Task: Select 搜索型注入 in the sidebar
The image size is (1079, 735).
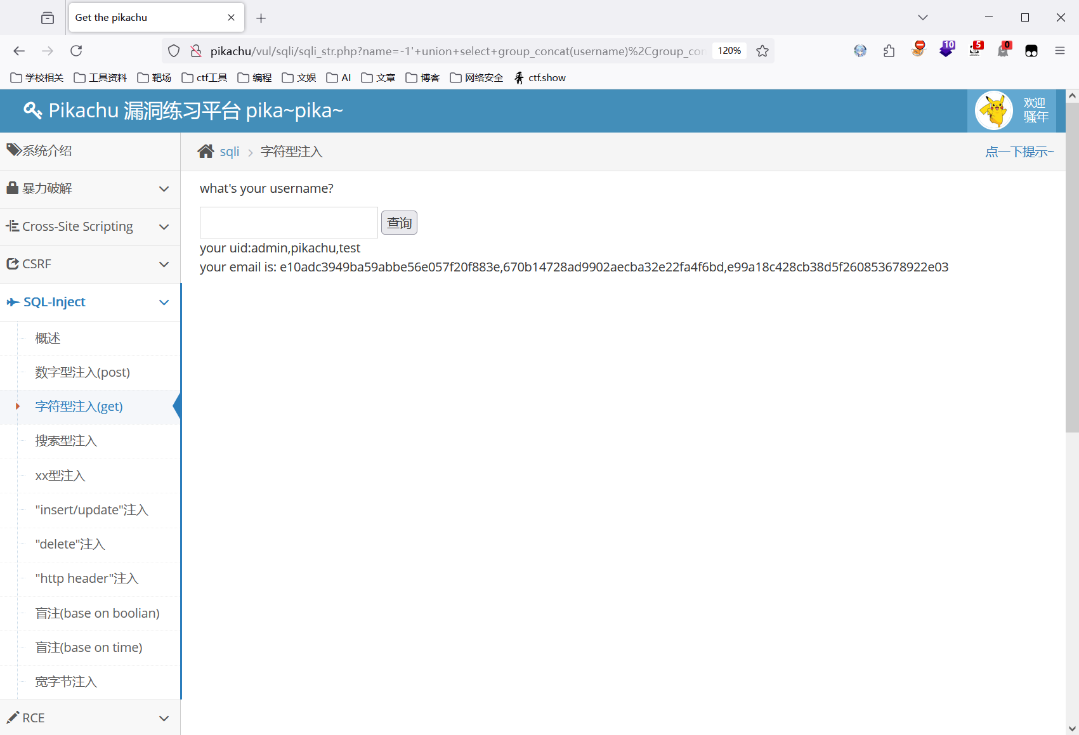Action: pos(90,441)
